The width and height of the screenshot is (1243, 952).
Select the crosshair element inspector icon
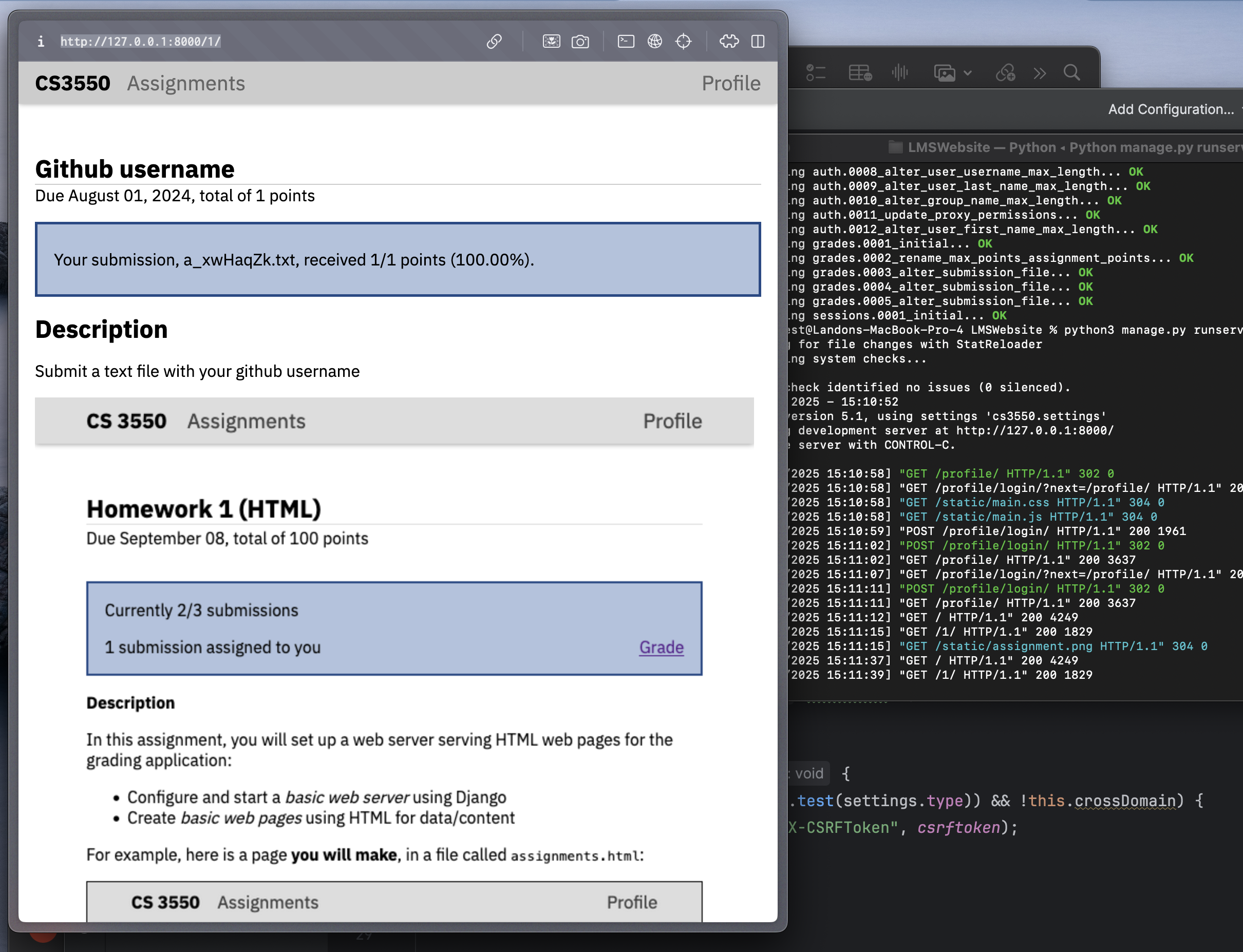[684, 42]
